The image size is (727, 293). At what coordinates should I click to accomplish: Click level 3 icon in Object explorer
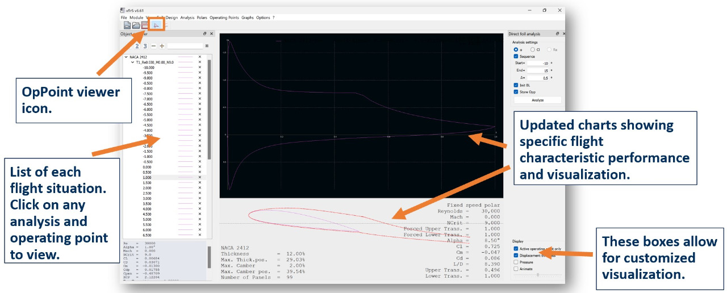(x=145, y=46)
